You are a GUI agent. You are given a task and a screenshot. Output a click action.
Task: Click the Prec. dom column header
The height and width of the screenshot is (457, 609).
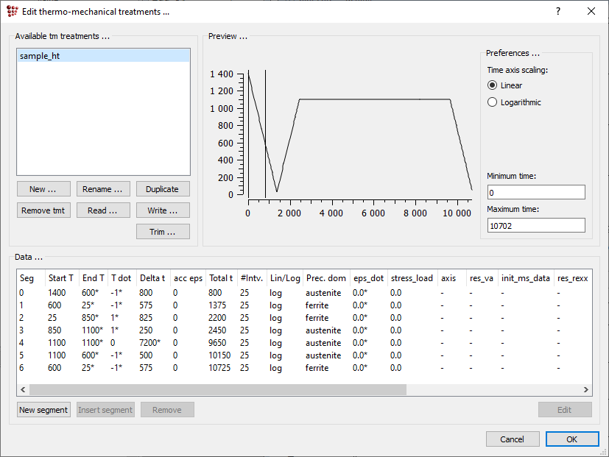(x=325, y=278)
